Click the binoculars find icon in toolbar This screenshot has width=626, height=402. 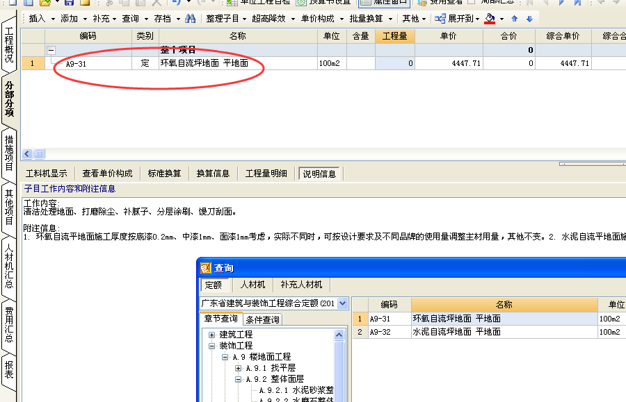(191, 19)
